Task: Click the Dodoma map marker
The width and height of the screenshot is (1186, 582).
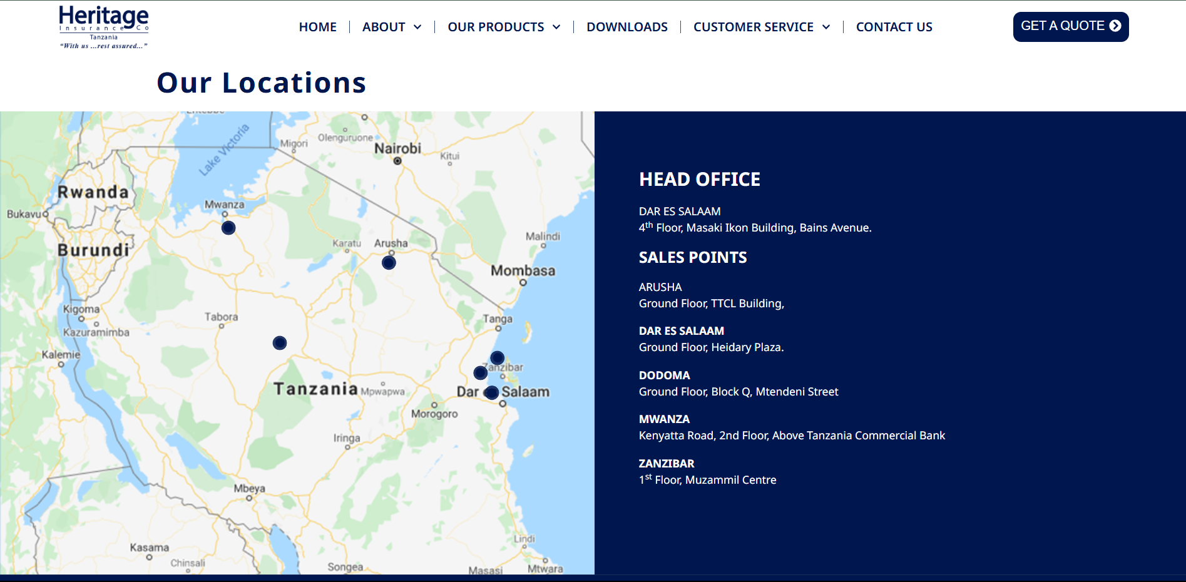Action: (x=279, y=342)
